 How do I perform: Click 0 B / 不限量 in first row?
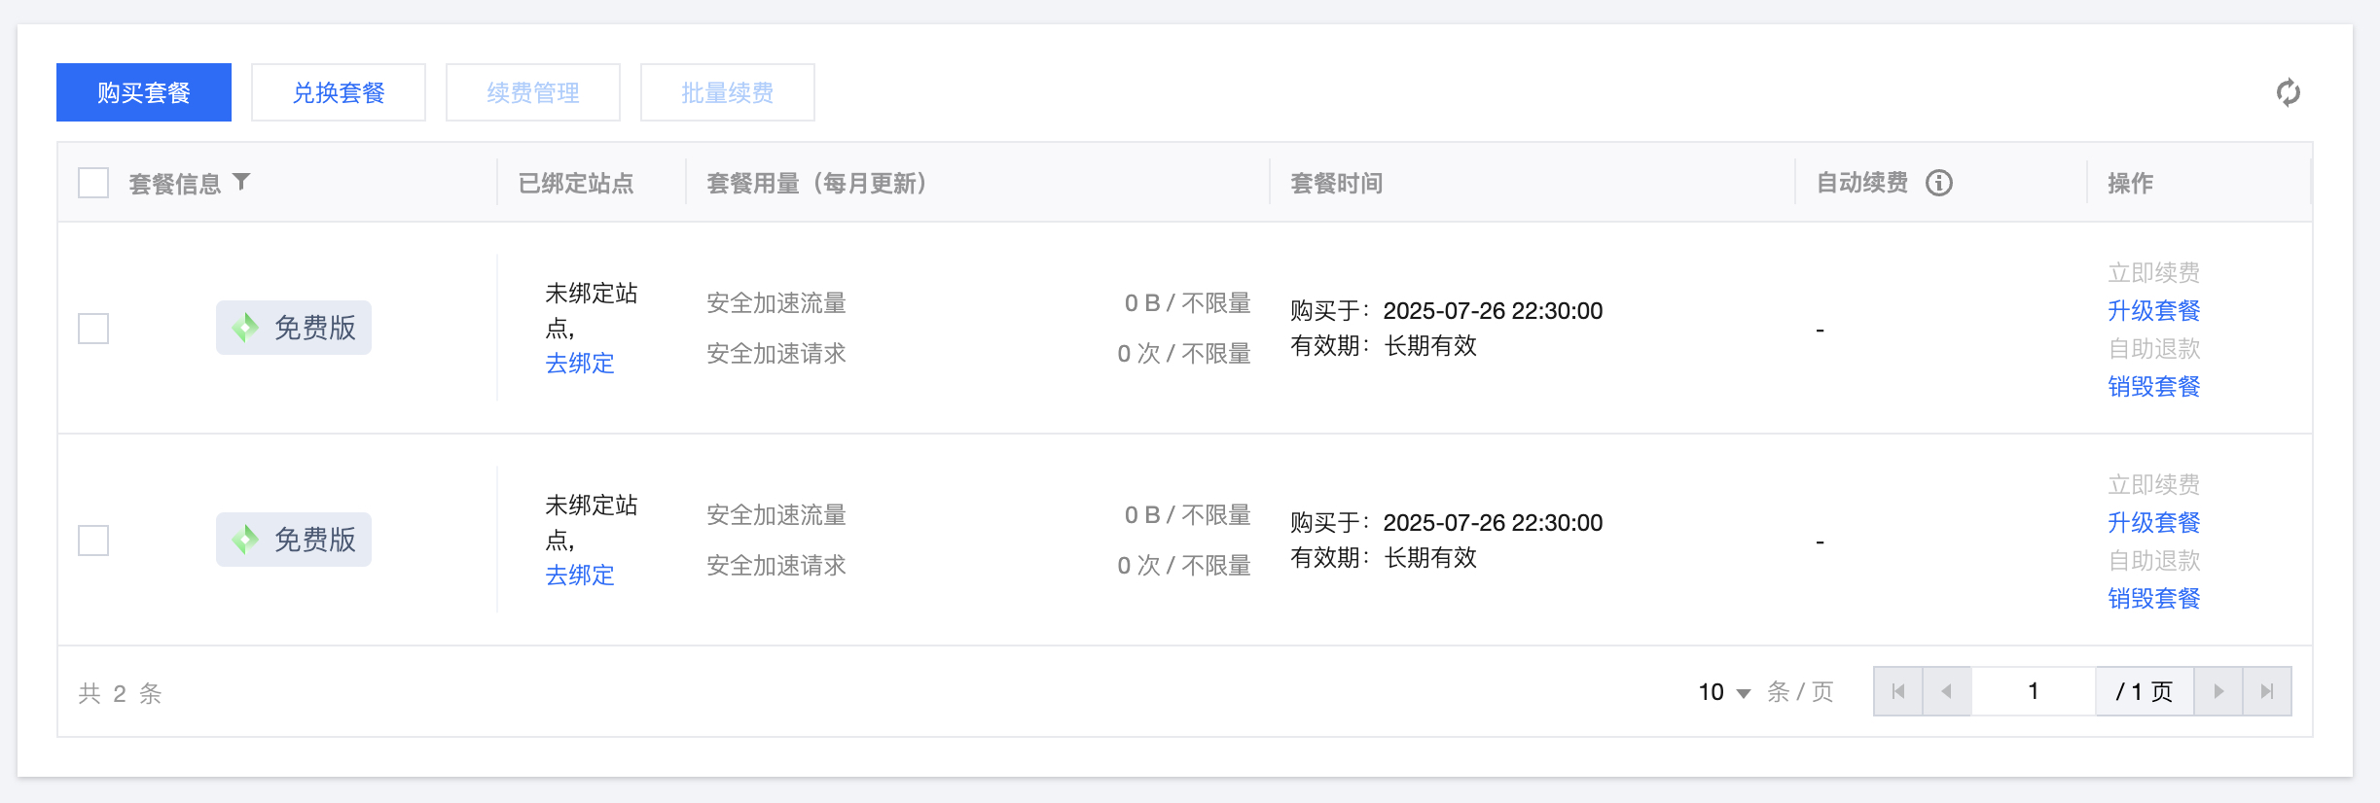1188,303
